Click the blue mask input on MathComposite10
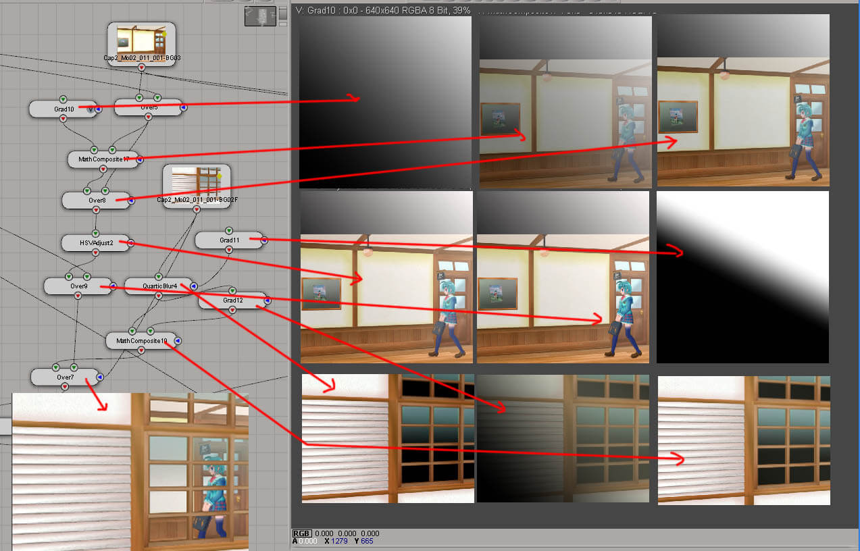The height and width of the screenshot is (551, 860). [x=176, y=341]
